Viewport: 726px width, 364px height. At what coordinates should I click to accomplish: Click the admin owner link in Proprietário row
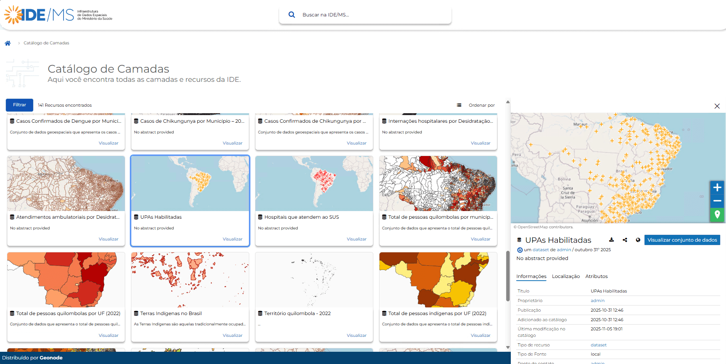coord(597,301)
